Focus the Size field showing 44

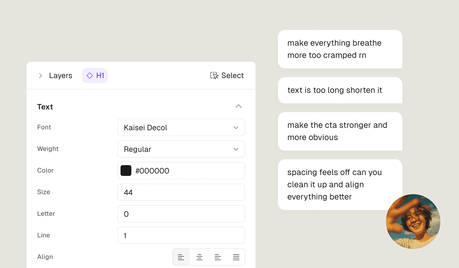click(181, 192)
